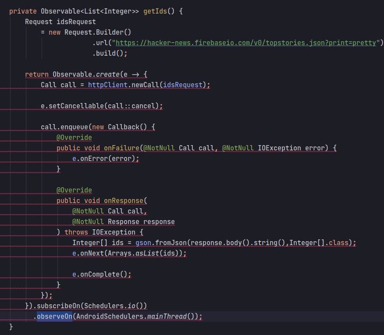Click the .url( method call
Image resolution: width=384 pixels, height=335 pixels.
102,43
